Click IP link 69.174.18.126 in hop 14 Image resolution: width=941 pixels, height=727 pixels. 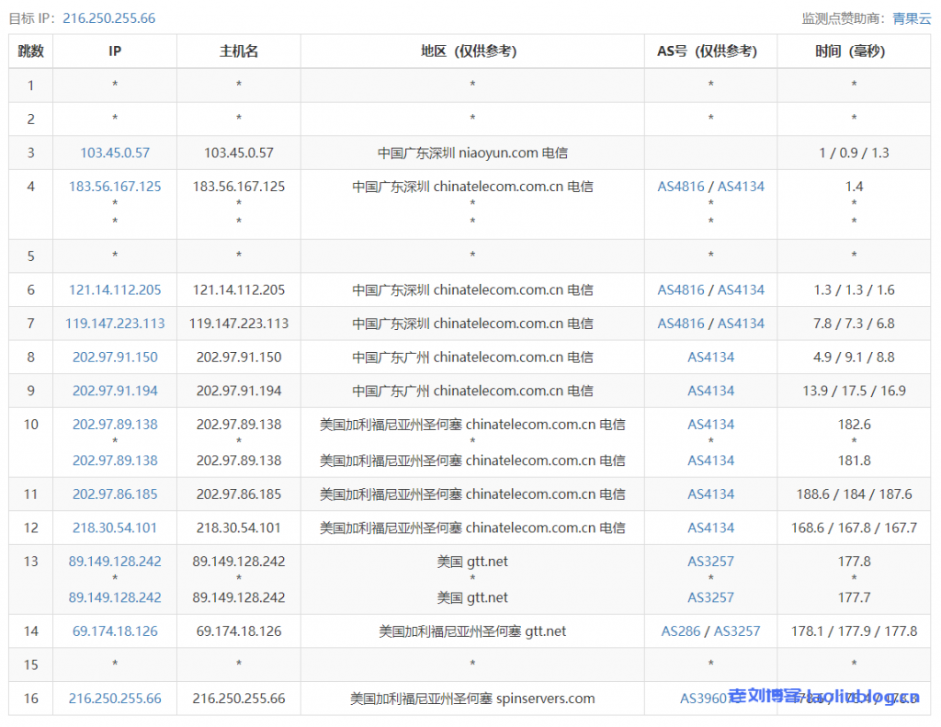click(115, 630)
